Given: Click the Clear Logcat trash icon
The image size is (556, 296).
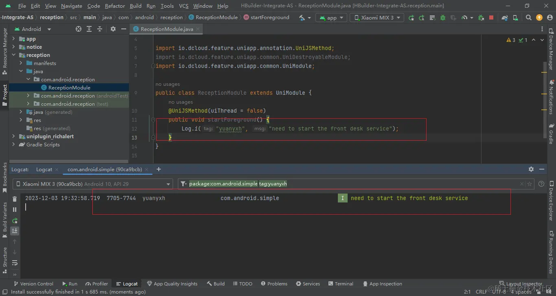Looking at the screenshot, I should pos(15,199).
